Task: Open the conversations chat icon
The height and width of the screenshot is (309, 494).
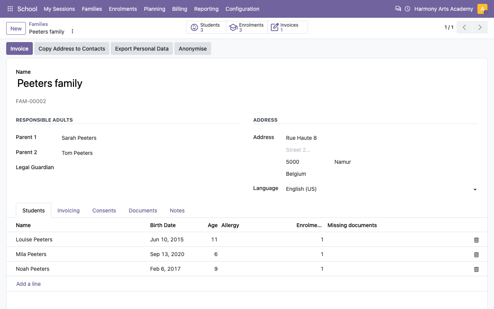Action: point(398,8)
